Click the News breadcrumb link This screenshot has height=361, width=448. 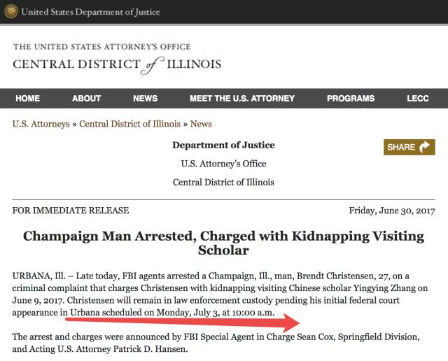201,124
